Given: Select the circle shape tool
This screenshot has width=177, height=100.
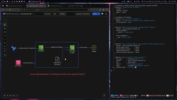Looking at the screenshot, I should (5, 32).
